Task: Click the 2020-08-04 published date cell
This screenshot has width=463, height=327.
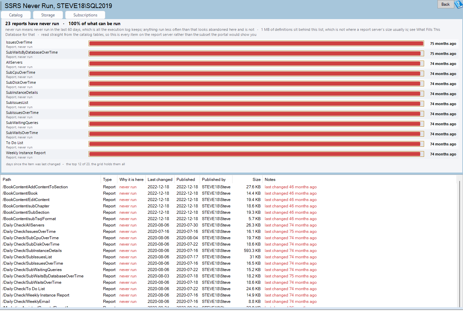Action: click(x=187, y=238)
